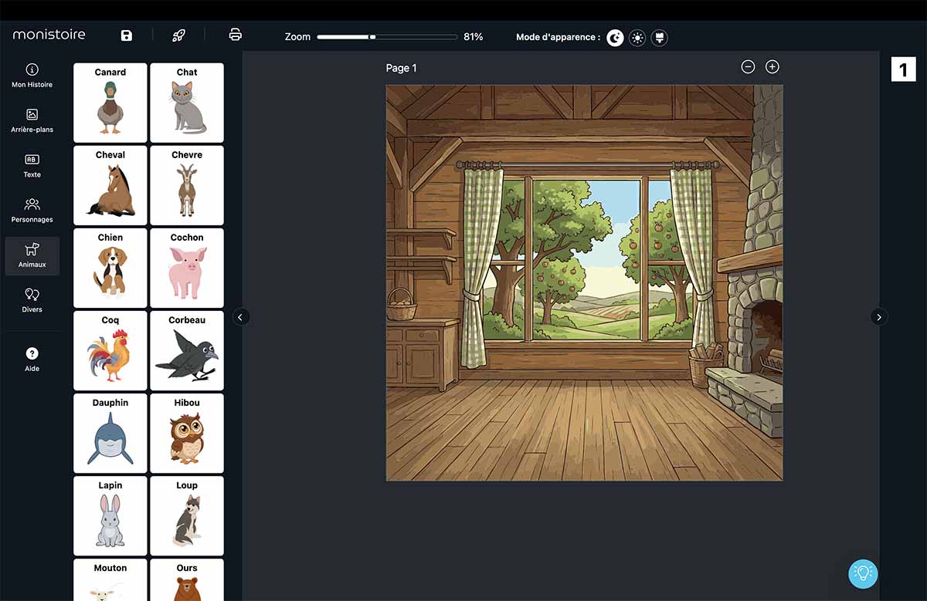Add the Chat animal
The height and width of the screenshot is (601, 927).
click(x=187, y=103)
